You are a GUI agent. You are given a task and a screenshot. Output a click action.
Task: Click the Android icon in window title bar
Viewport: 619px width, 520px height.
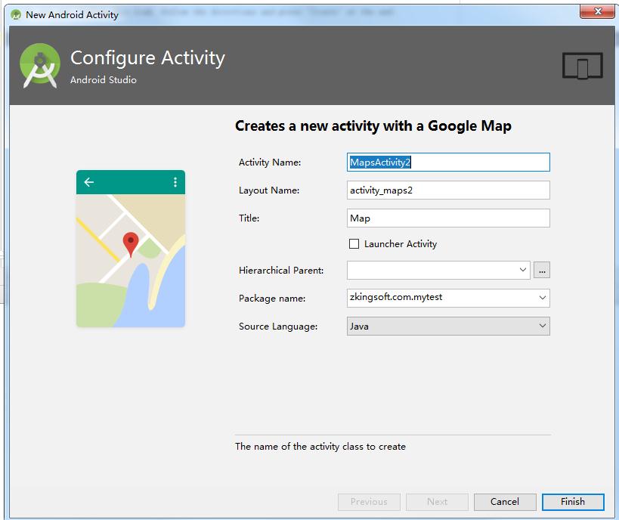click(x=16, y=14)
